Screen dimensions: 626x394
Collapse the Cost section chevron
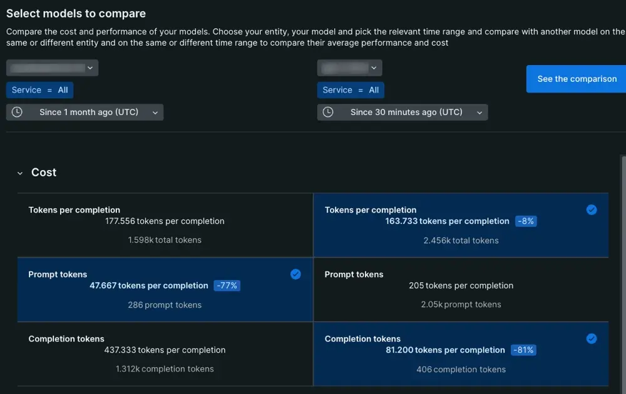coord(20,173)
